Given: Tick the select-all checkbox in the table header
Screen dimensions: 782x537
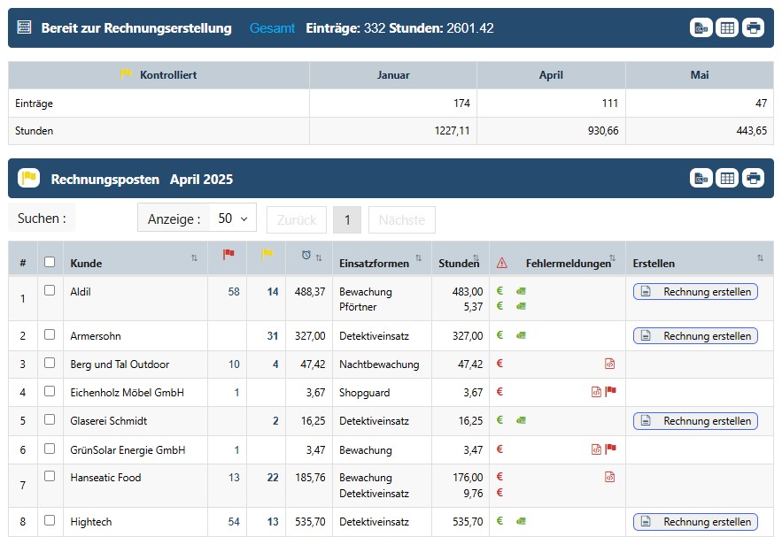Looking at the screenshot, I should tap(50, 262).
